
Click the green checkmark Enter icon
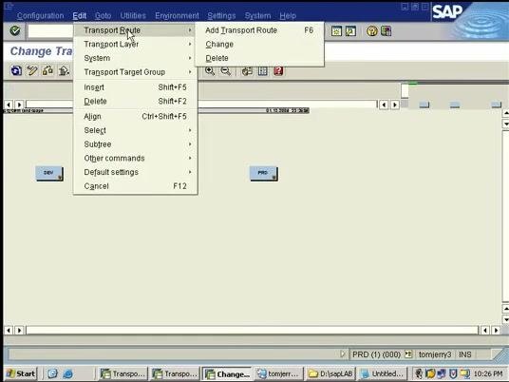point(15,30)
